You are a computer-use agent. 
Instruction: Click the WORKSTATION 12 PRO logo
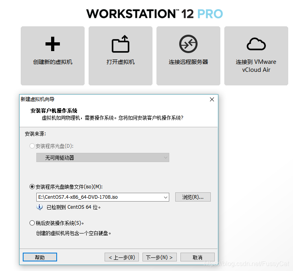coord(154,14)
